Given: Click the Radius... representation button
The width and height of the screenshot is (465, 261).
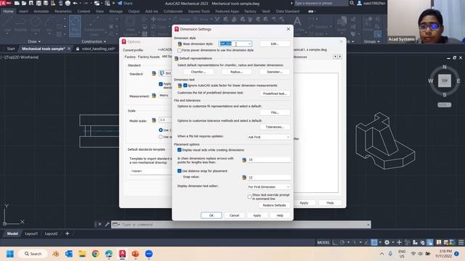Looking at the screenshot, I should click(236, 72).
